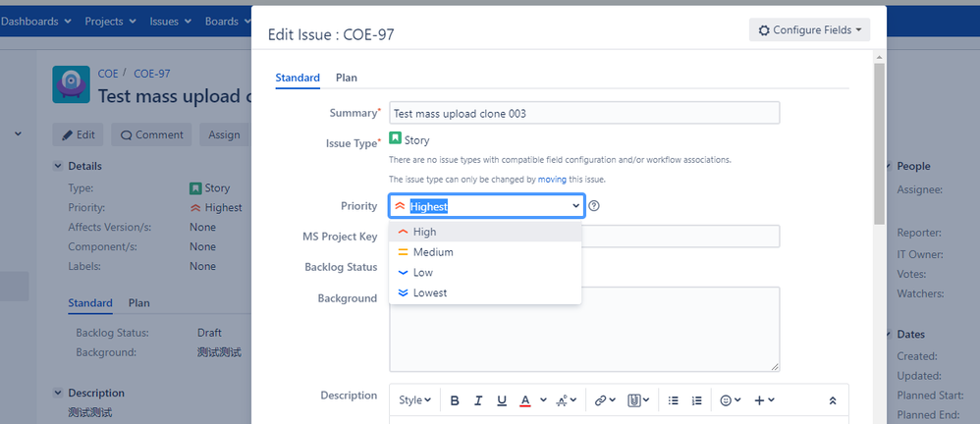The width and height of the screenshot is (980, 424).
Task: Collapse the Description section
Action: pos(58,393)
